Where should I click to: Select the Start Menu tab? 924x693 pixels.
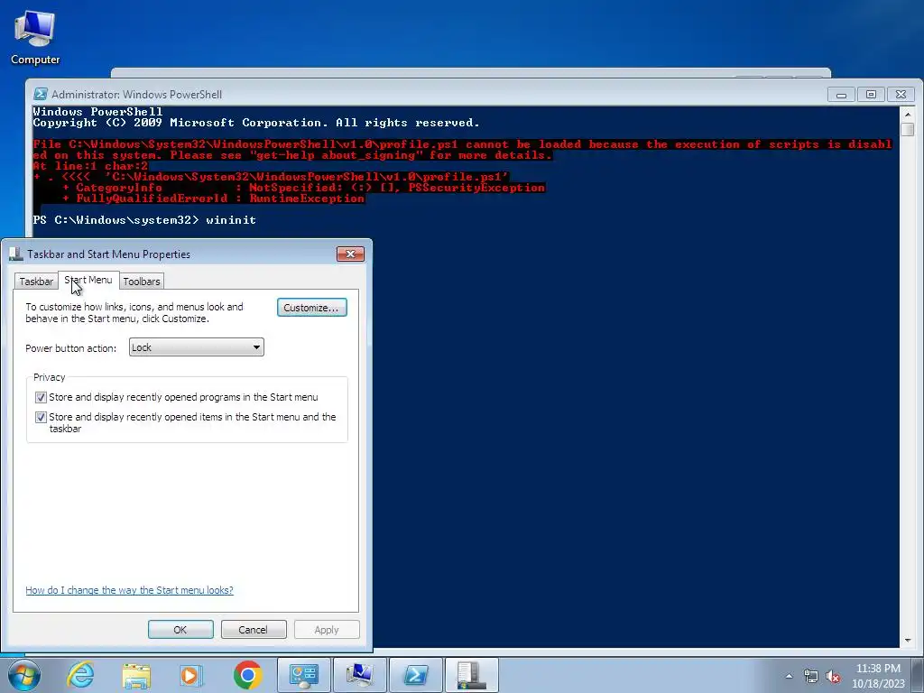pyautogui.click(x=88, y=280)
